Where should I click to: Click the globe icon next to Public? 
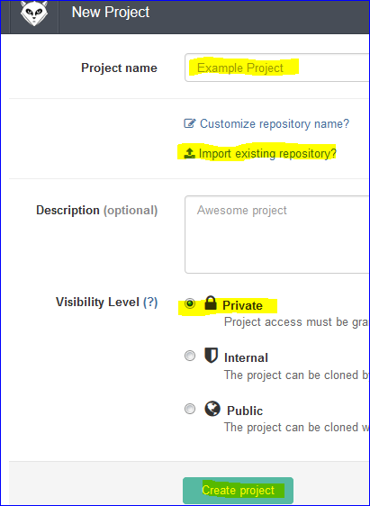[x=212, y=409]
